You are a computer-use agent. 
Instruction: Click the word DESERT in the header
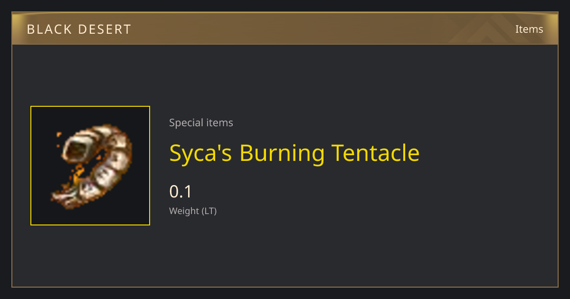point(106,29)
